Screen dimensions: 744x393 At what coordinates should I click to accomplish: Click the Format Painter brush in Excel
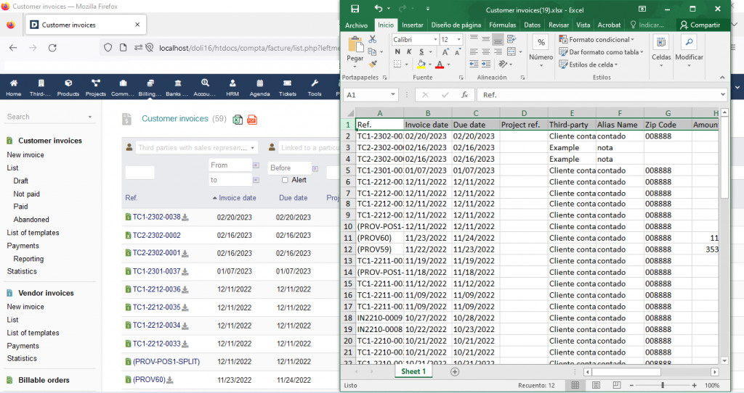click(x=373, y=64)
